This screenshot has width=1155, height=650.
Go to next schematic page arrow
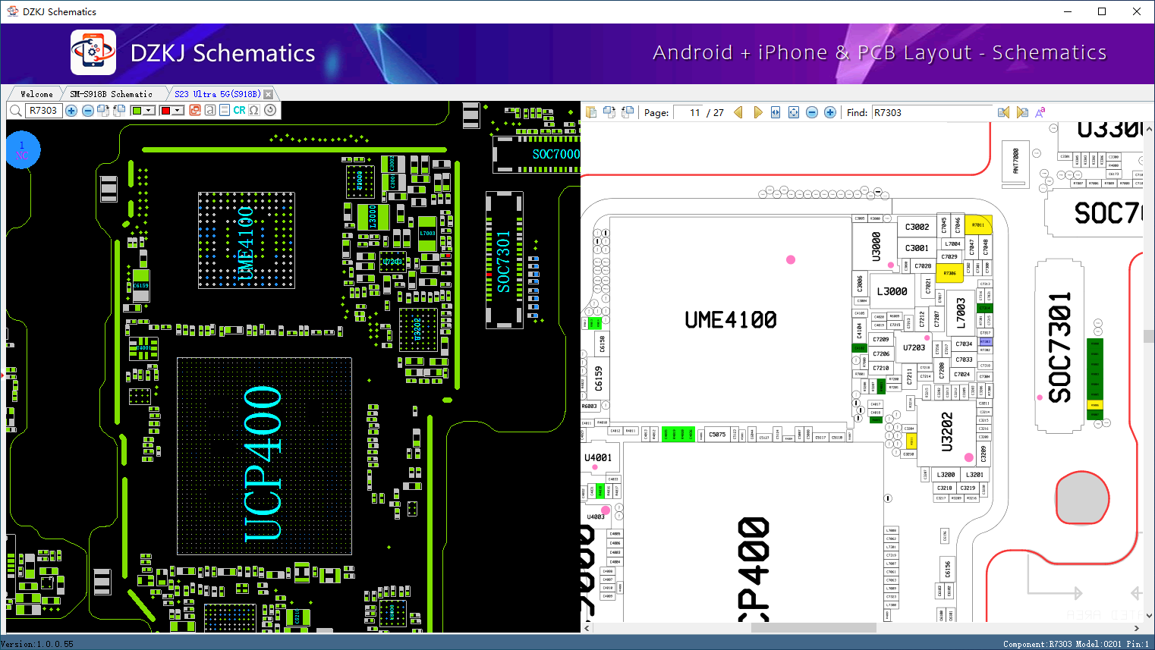757,112
